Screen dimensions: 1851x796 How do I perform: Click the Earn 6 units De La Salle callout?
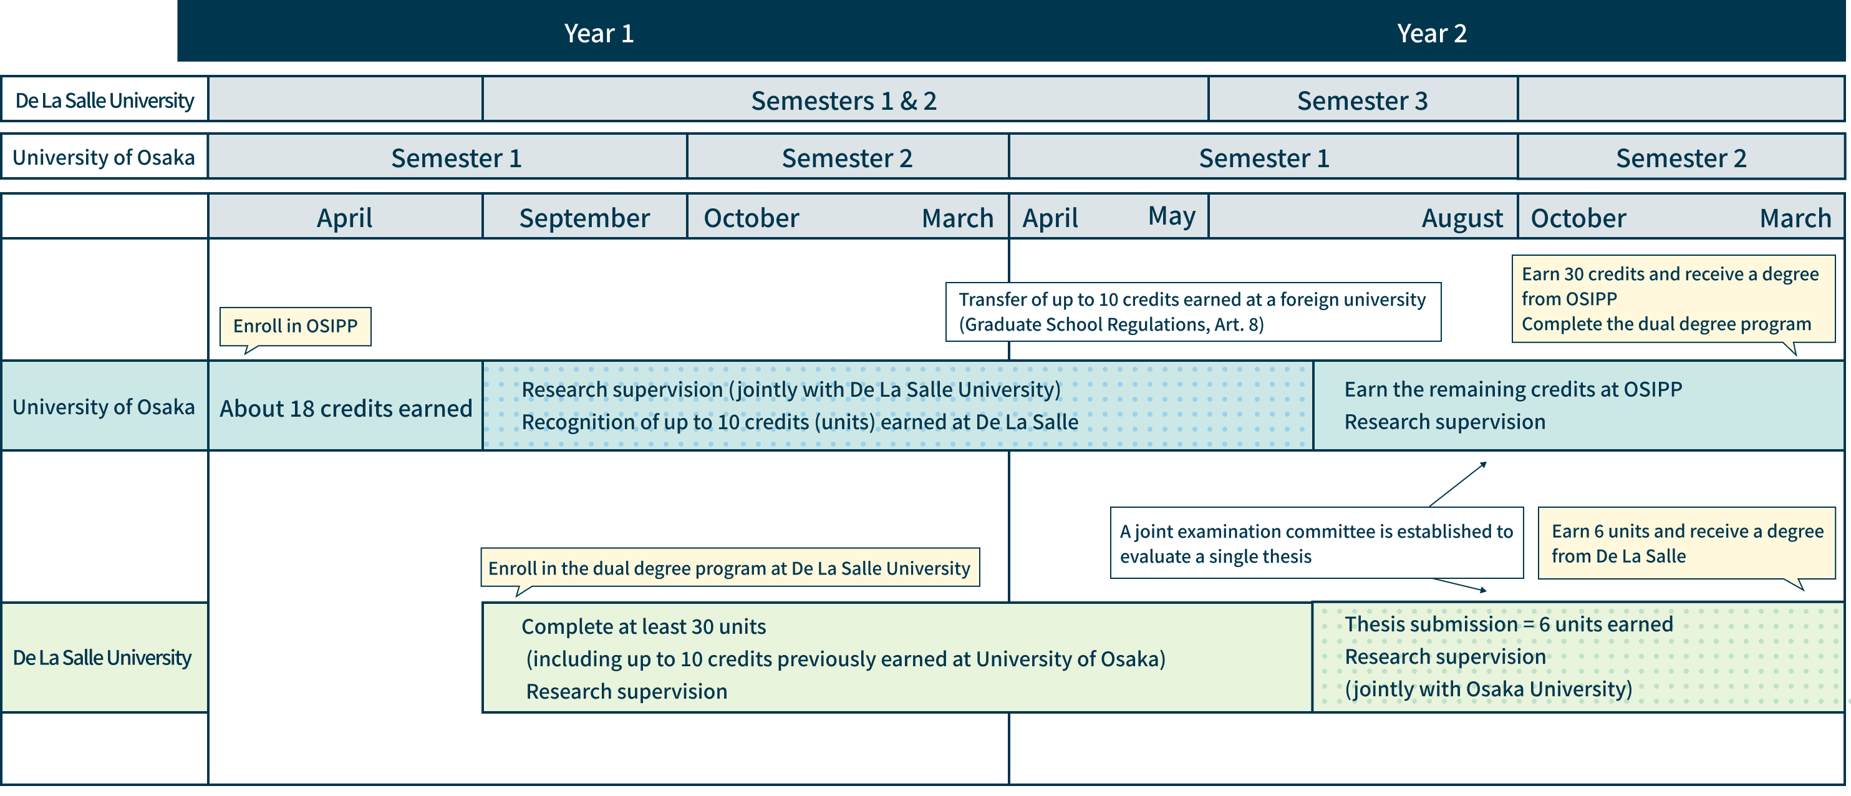pos(1686,543)
